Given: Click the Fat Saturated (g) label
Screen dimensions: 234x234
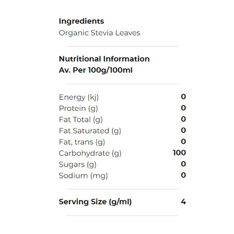Looking at the screenshot, I should [90, 131].
